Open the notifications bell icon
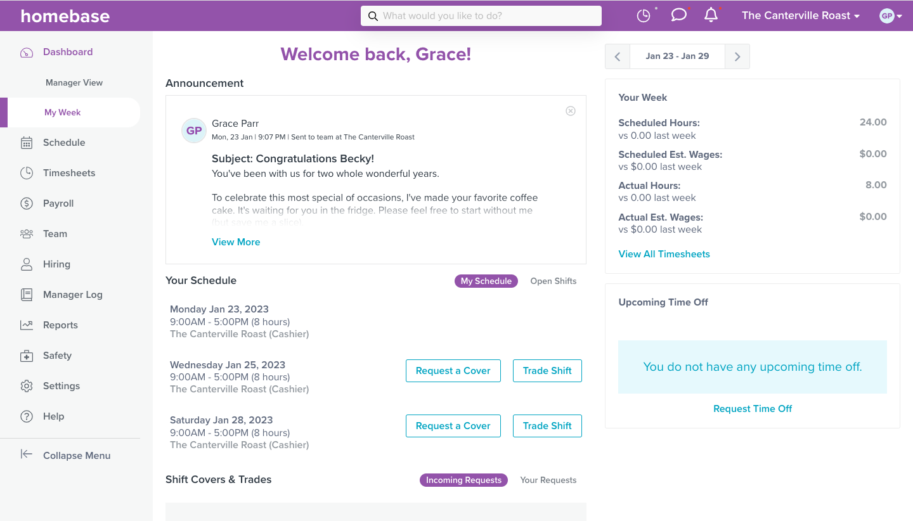913x521 pixels. [711, 15]
